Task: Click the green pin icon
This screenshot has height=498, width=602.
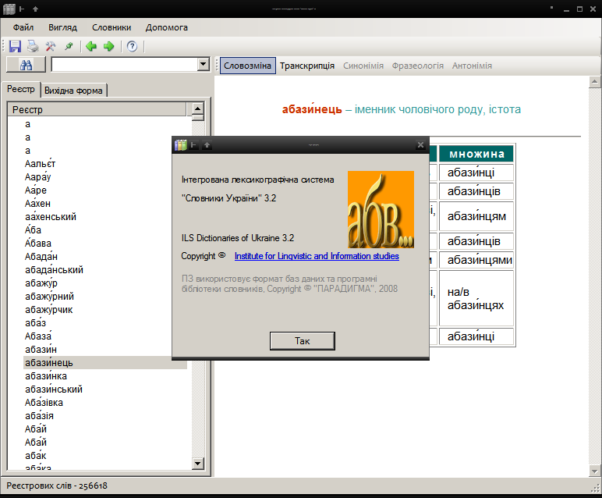Action: pos(69,47)
